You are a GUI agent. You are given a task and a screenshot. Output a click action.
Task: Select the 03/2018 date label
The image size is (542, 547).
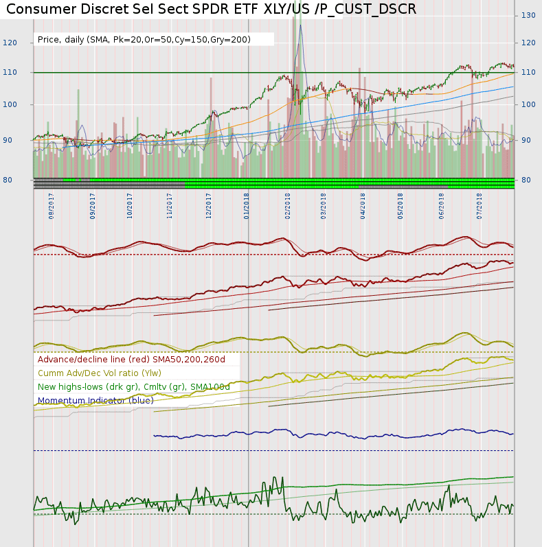click(324, 206)
